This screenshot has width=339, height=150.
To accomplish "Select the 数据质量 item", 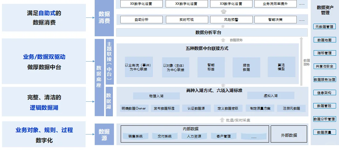I will pyautogui.click(x=324, y=132).
